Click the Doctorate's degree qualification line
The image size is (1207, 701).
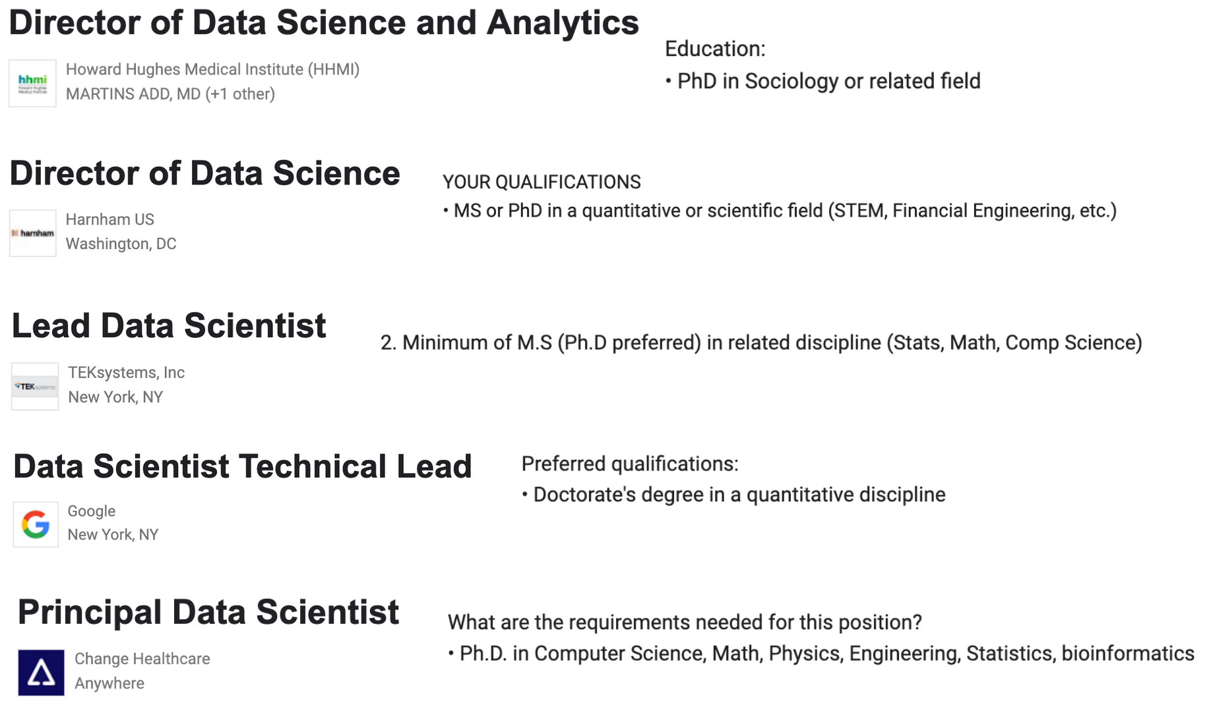[x=739, y=495]
